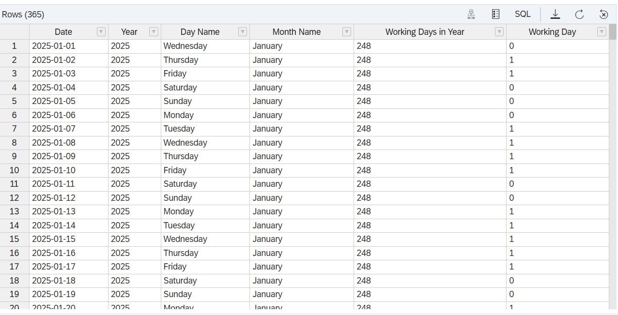
Task: Open the filter dropdown on Day Name
Action: (x=242, y=31)
